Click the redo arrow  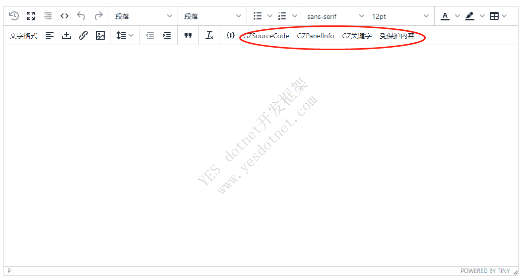pos(98,16)
